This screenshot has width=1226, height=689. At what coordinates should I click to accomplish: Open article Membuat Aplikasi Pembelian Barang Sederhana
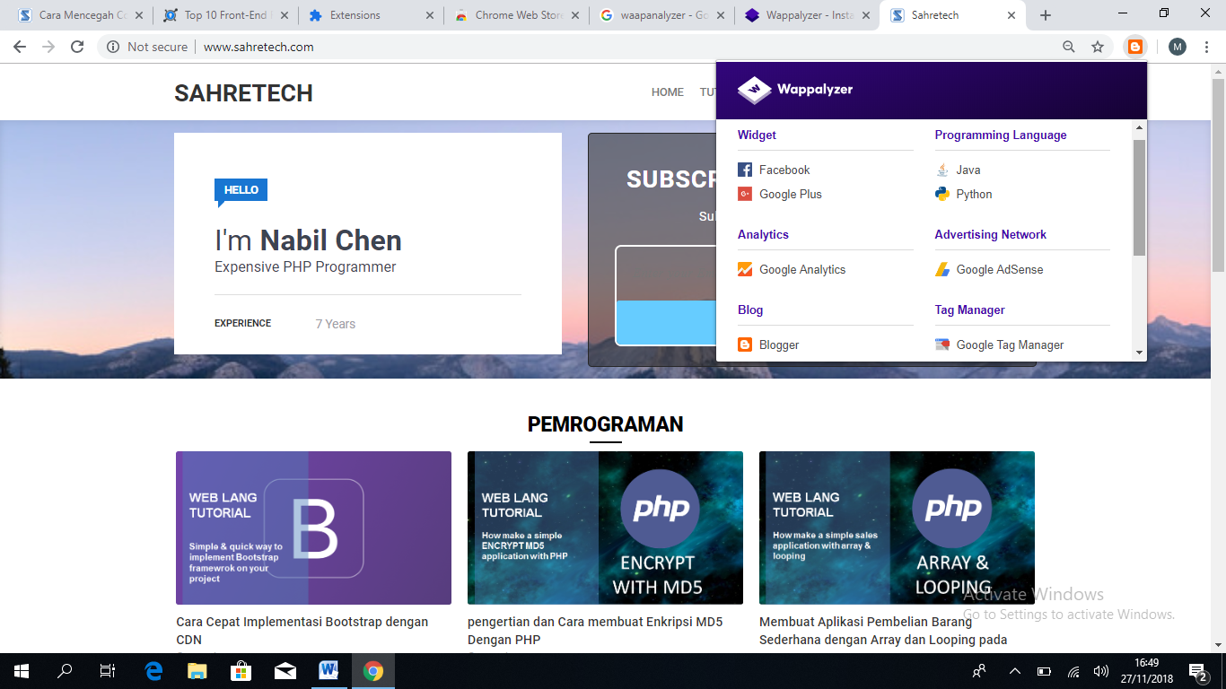883,631
